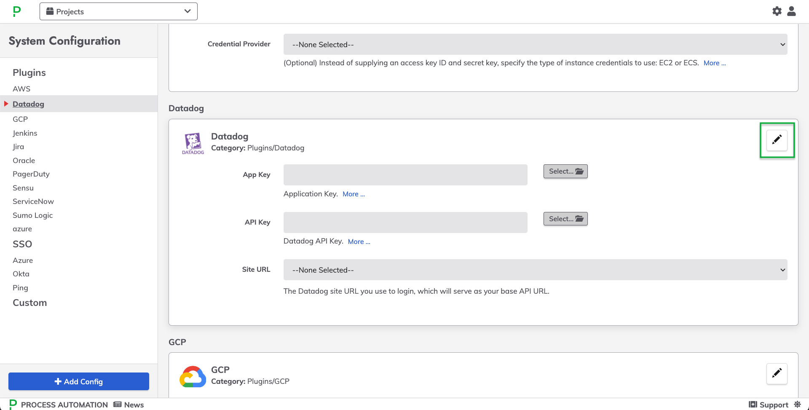Click the Rundeck logo in top bar
The width and height of the screenshot is (809, 410).
pos(17,11)
